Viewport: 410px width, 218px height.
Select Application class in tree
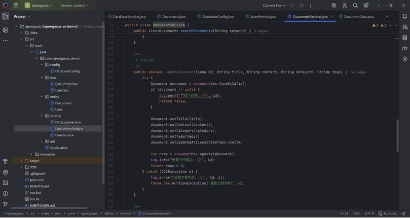[x=56, y=147]
